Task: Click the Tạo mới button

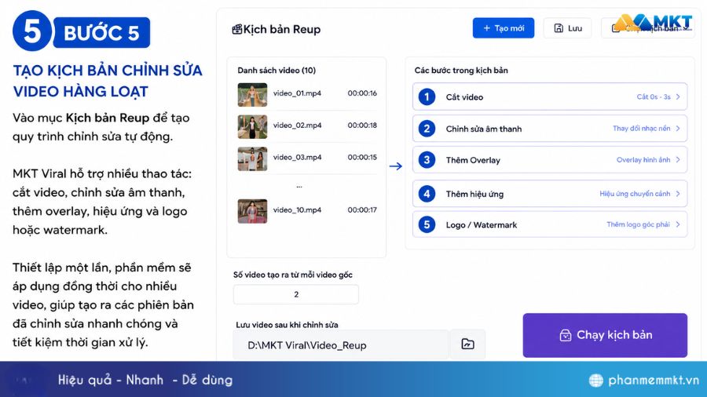Action: (x=504, y=28)
